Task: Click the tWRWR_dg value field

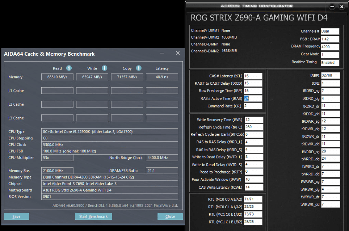Action: click(x=331, y=189)
